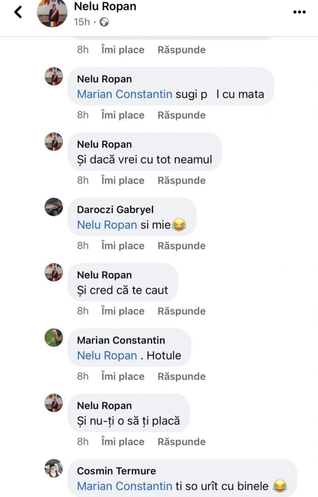The height and width of the screenshot is (497, 318).
Task: Tap Nelu Ropan's avatar beside 'Și cred că te caut'
Action: click(54, 272)
